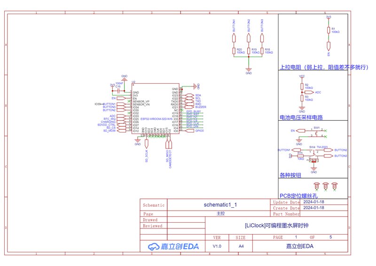Click the CHARGING net port label
Viewport: 376px width, 266px height.
(x=108, y=122)
